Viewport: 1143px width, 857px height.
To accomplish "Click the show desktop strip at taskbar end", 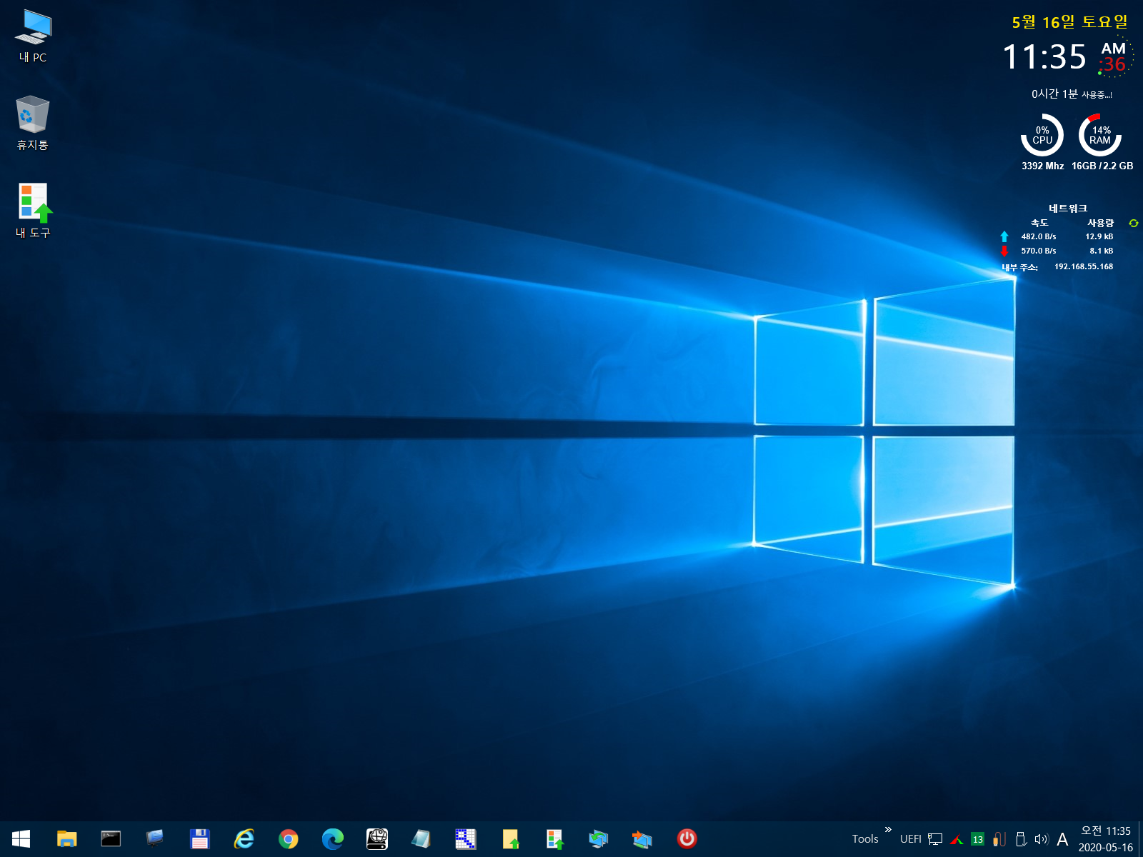I will point(1140,839).
